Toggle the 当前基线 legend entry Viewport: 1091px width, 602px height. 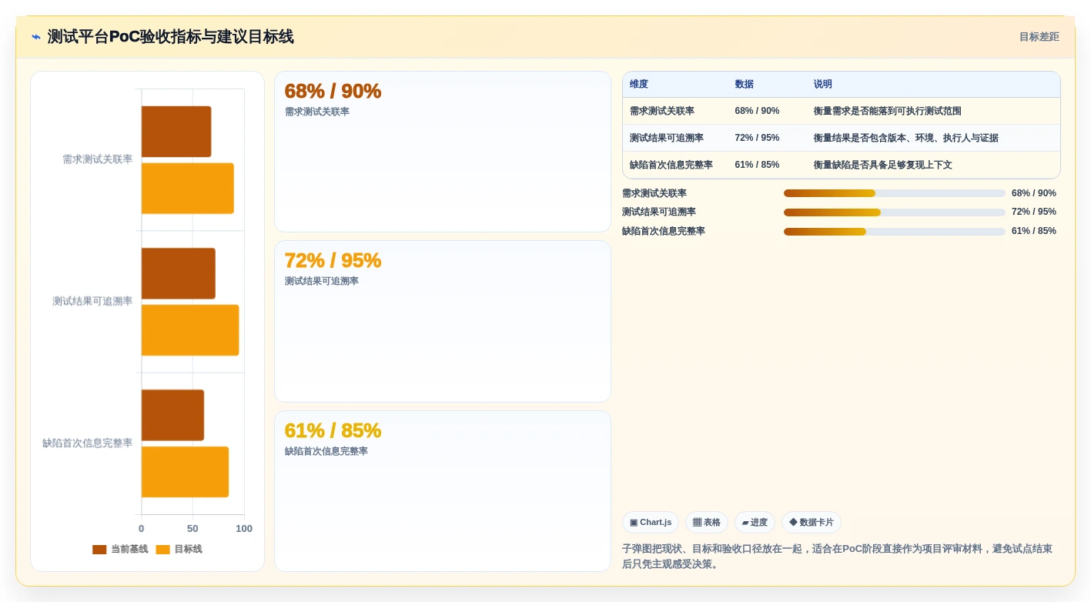pos(120,550)
